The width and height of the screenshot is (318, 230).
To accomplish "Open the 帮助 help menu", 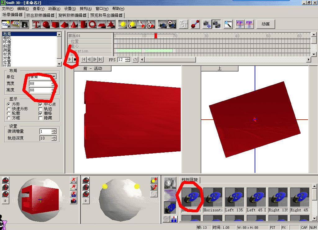I will coord(118,9).
